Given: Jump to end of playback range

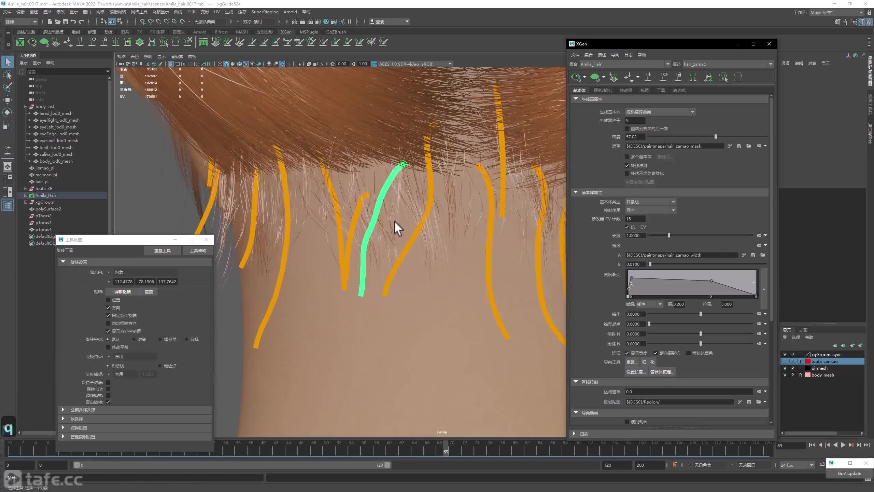Looking at the screenshot, I should (x=867, y=445).
